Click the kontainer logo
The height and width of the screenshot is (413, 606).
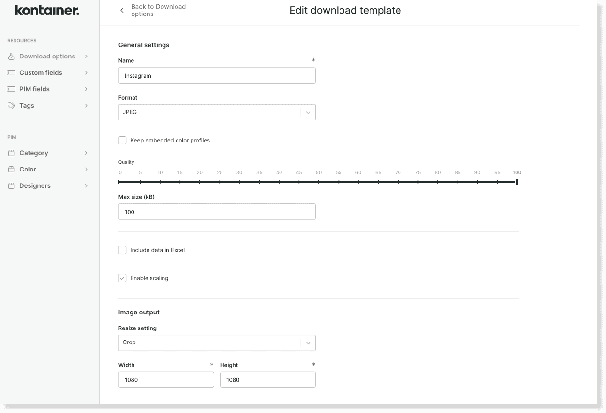coord(47,11)
